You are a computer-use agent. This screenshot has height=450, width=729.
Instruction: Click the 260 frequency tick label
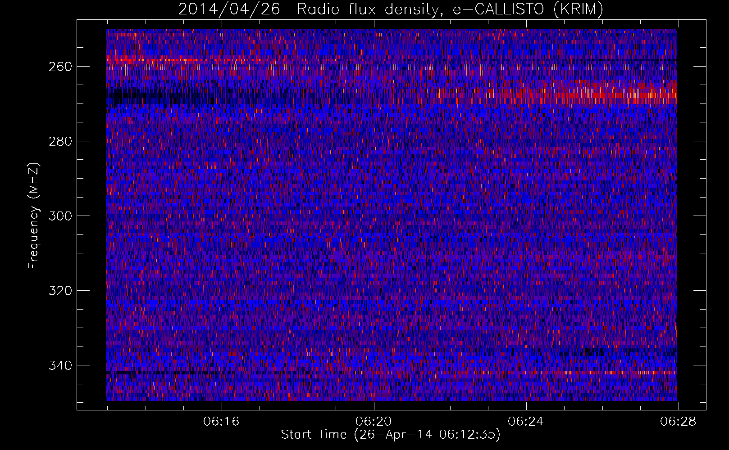tap(60, 67)
